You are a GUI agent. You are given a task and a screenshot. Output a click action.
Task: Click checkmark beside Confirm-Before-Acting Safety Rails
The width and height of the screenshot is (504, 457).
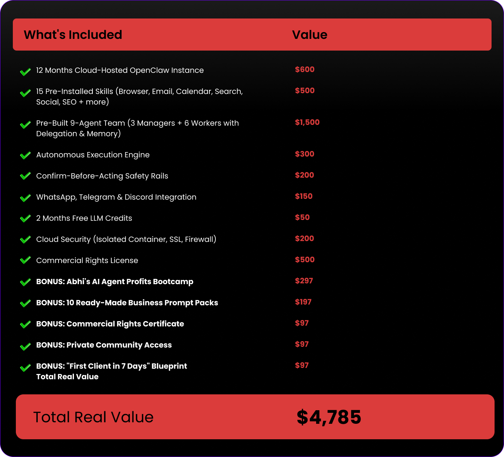(25, 176)
